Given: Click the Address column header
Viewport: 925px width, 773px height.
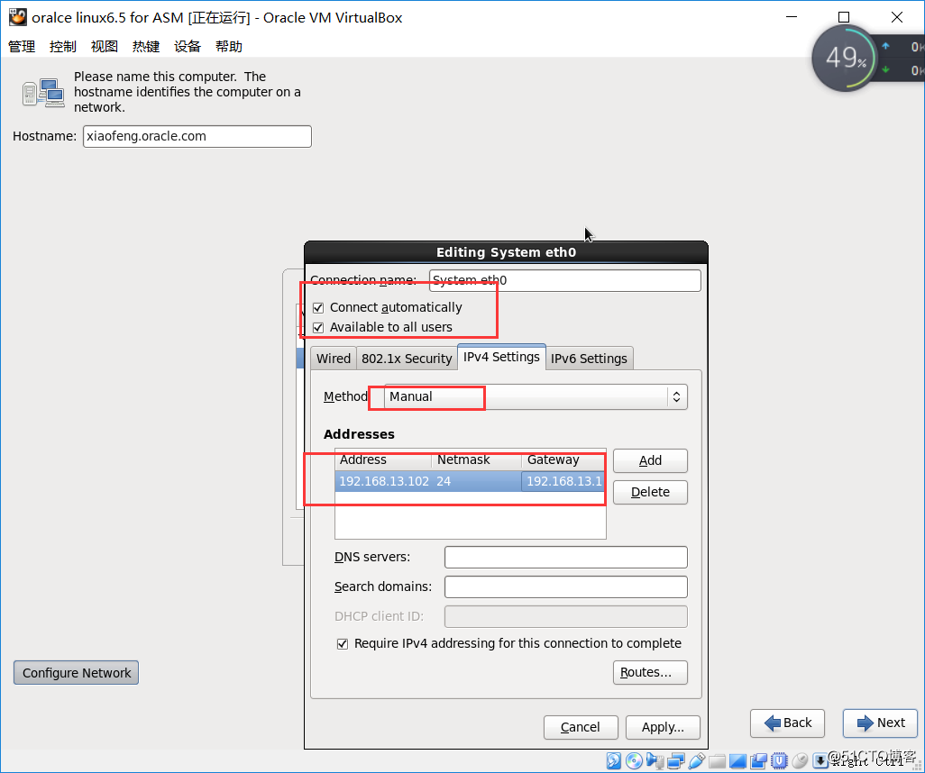Looking at the screenshot, I should [383, 459].
